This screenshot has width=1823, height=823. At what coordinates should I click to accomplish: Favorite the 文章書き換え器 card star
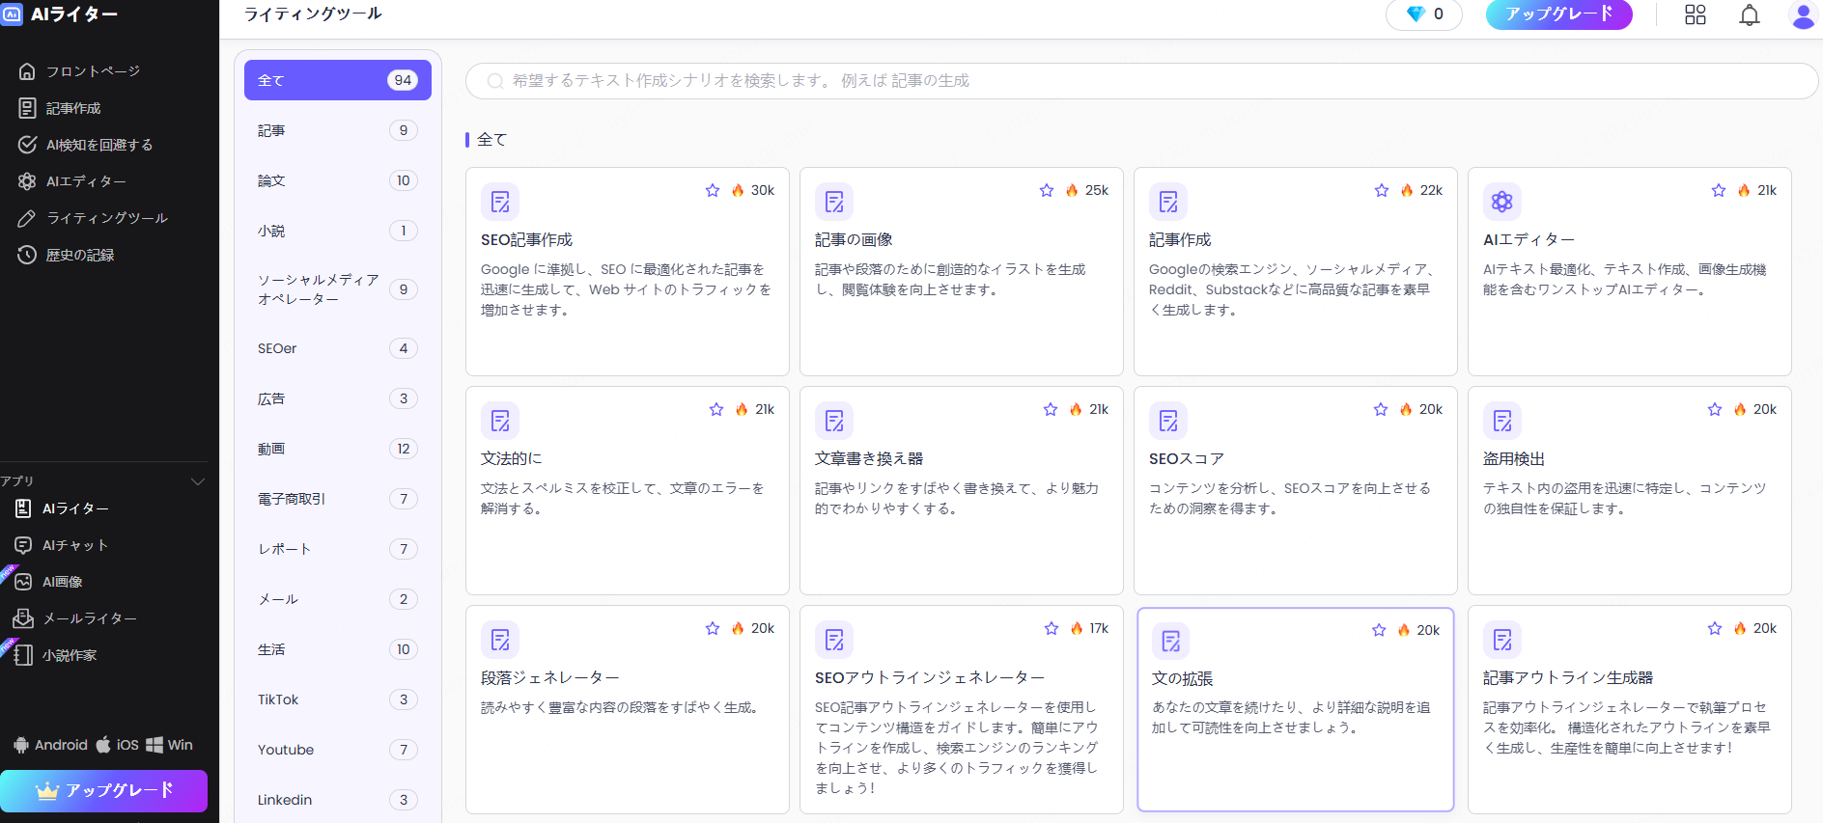1051,409
